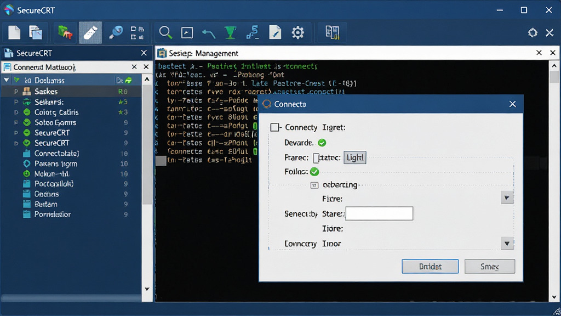Image resolution: width=561 pixels, height=316 pixels.
Task: Select the Connerid Mattioog tab
Action: point(44,67)
